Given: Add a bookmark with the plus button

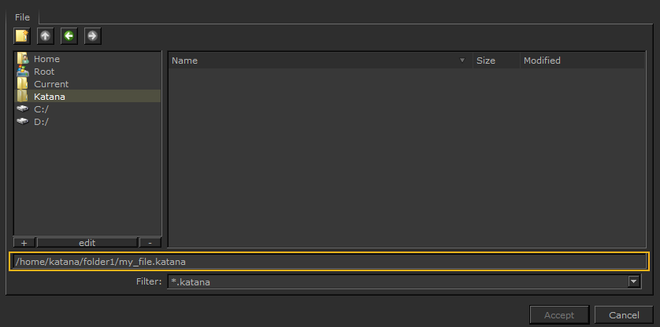Looking at the screenshot, I should pos(24,243).
